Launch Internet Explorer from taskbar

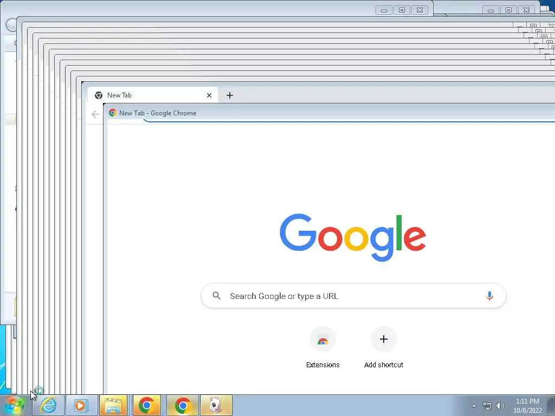click(48, 405)
